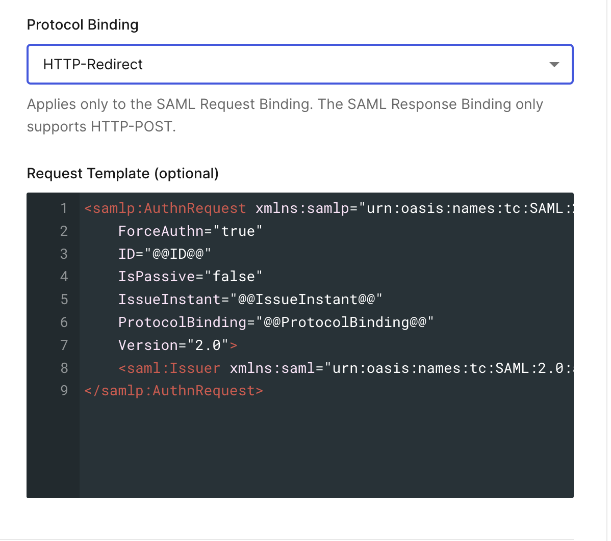Place cursor on opening samlp:AuthnRequest tag
This screenshot has width=611, height=541.
click(165, 208)
